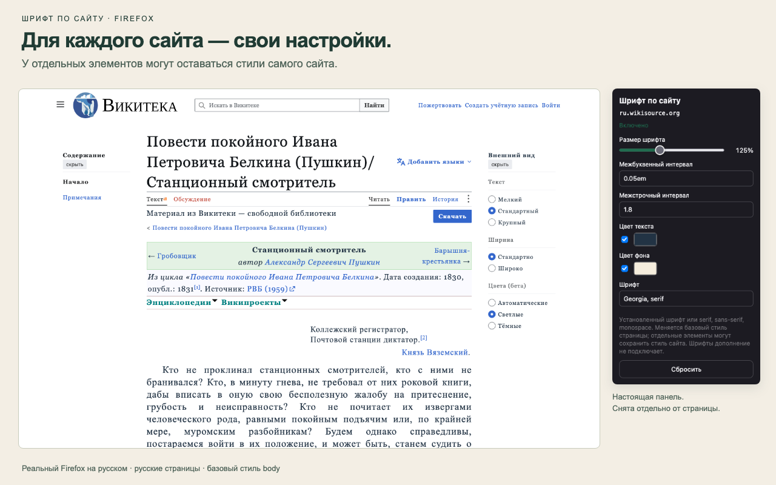Click the Найти search button
This screenshot has height=485, width=776.
(x=374, y=105)
